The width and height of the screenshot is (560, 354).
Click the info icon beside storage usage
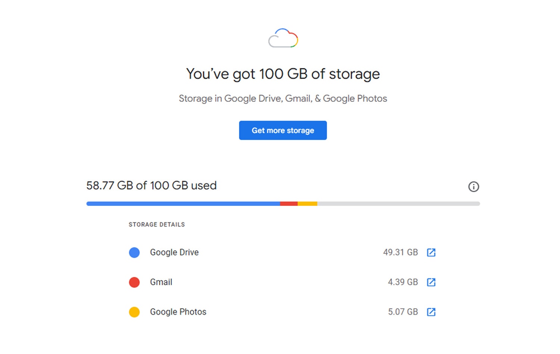[473, 187]
